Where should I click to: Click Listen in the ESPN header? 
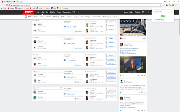131,12
